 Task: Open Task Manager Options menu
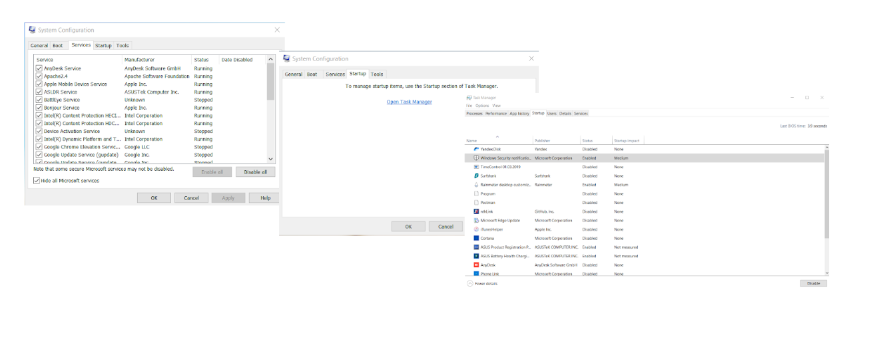482,106
